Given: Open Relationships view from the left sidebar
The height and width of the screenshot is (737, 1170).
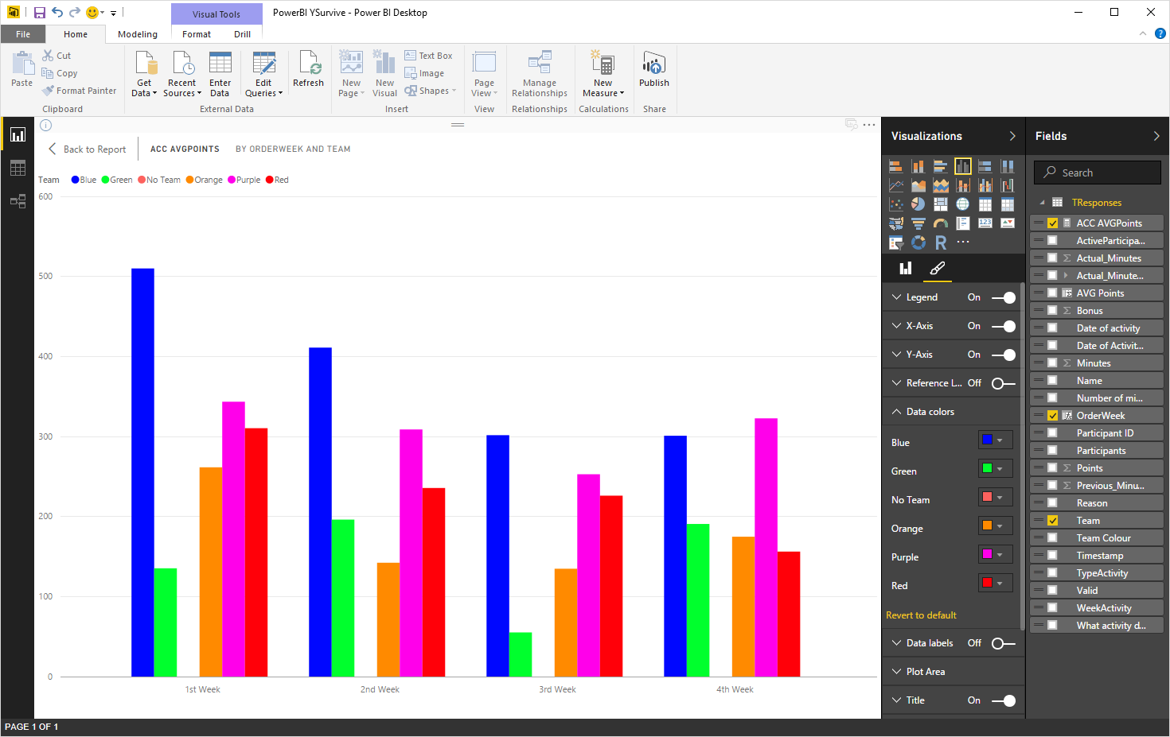Looking at the screenshot, I should (x=18, y=201).
